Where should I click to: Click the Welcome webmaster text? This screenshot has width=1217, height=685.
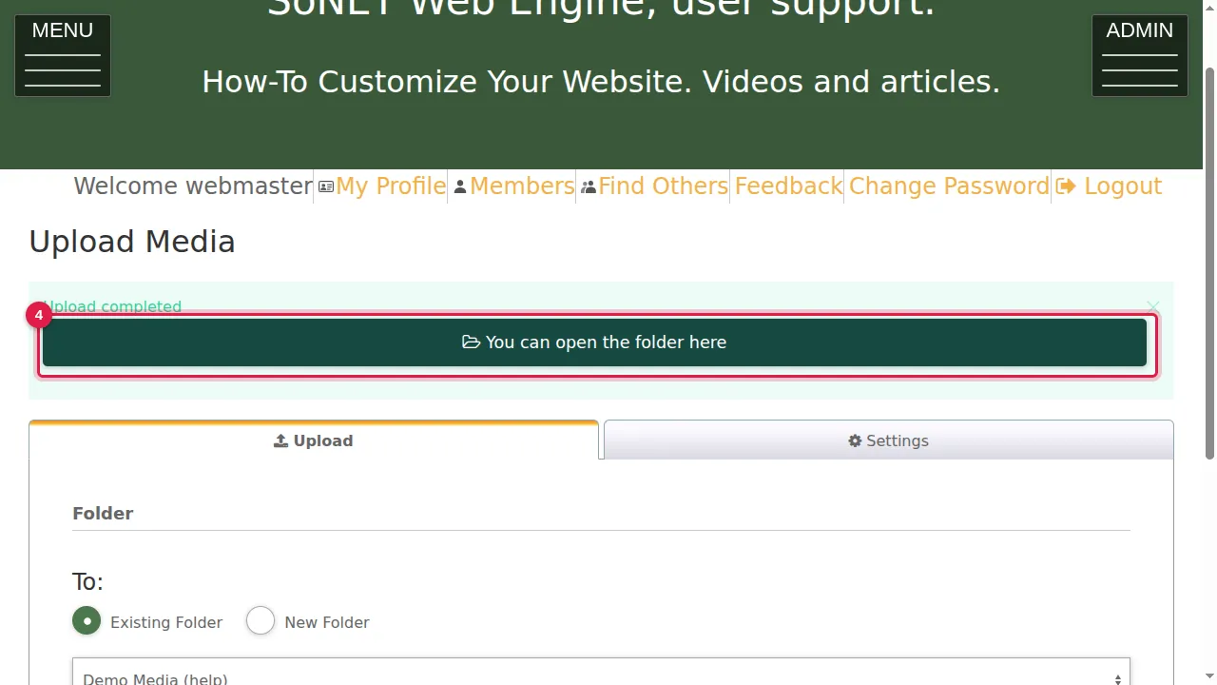point(193,186)
